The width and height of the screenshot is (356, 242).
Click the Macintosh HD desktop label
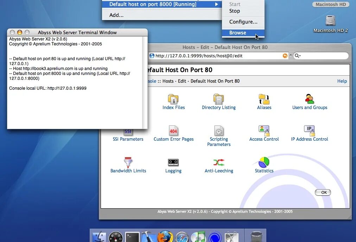click(x=331, y=4)
